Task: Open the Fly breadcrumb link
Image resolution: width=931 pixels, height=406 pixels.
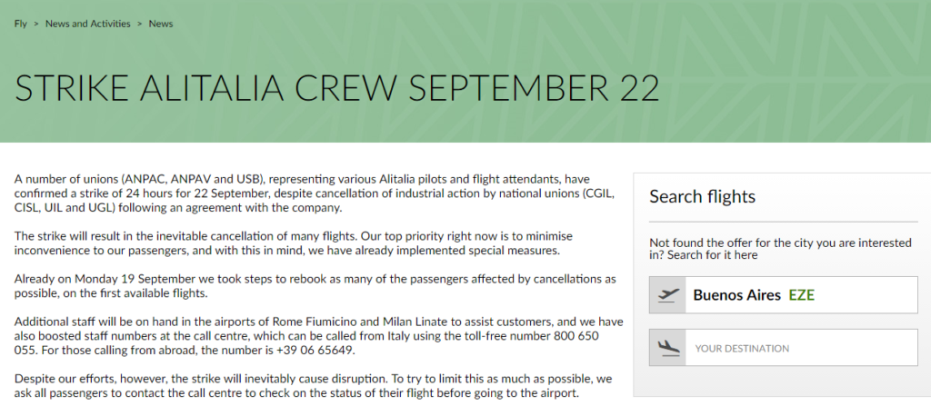Action: [x=21, y=24]
